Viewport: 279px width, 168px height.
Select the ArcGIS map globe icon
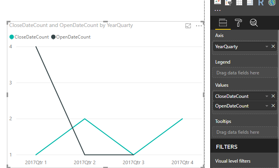tap(272, 2)
